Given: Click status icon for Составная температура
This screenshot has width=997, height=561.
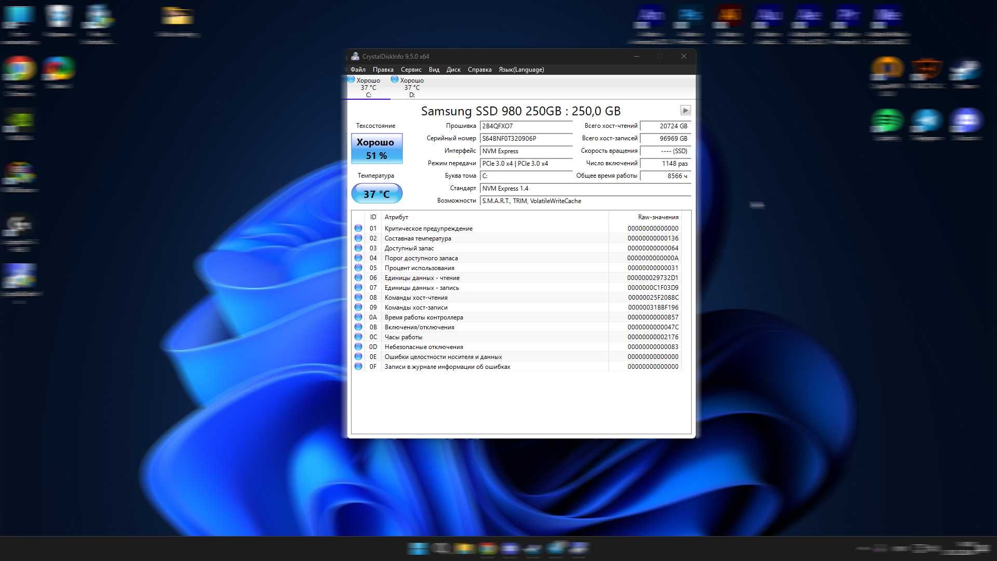Looking at the screenshot, I should point(358,238).
